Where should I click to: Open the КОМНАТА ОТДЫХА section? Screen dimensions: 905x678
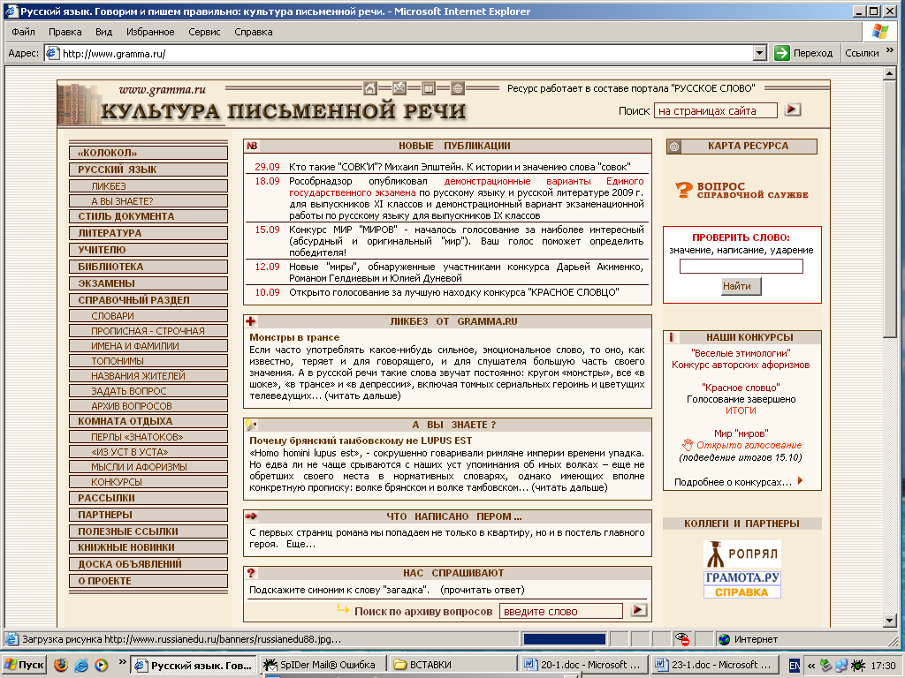click(148, 421)
